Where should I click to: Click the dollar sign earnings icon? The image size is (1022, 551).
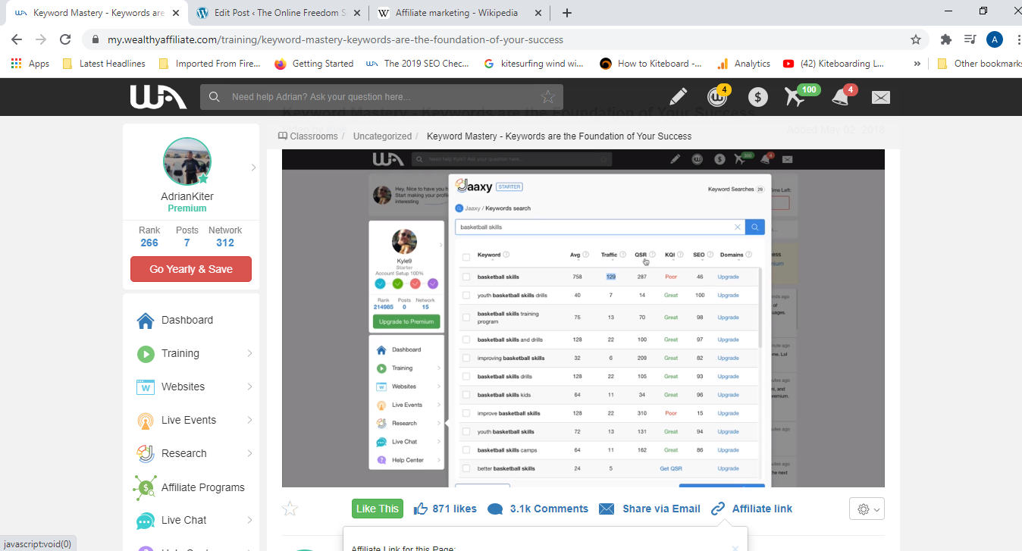click(x=758, y=97)
